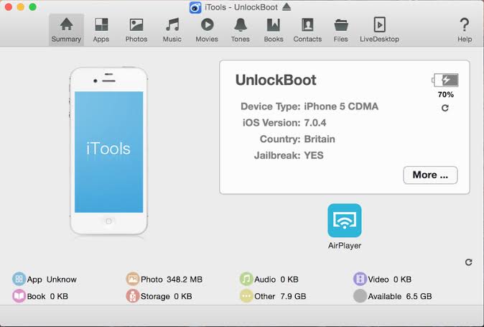Open the Photos section
Screen dimensions: 484x327
136,30
